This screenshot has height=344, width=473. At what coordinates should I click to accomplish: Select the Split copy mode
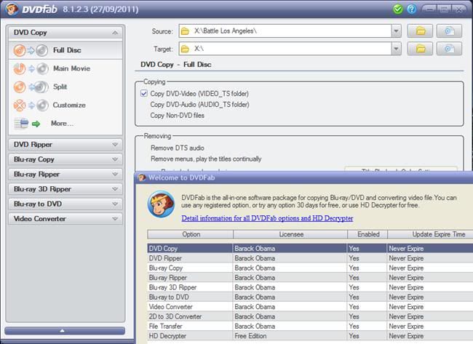(65, 87)
